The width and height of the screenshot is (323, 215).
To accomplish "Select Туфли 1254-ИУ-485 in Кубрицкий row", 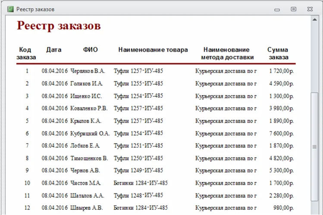I will [138, 133].
